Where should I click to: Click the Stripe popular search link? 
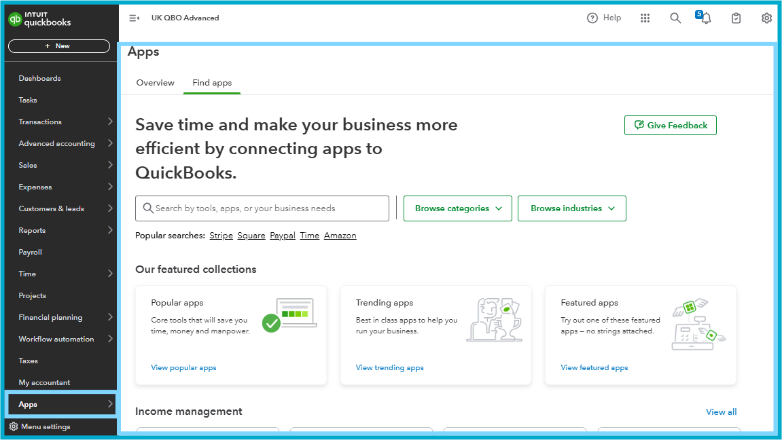pos(221,236)
